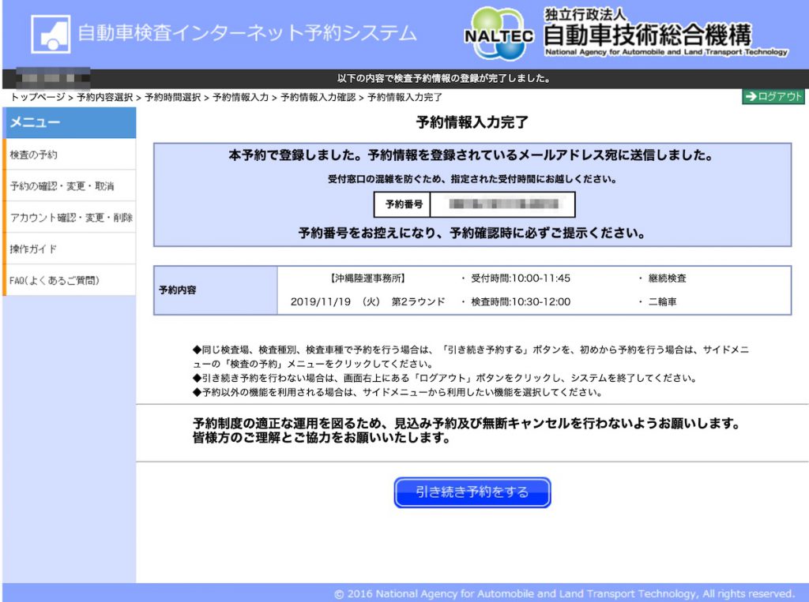Click the blurred reservation number field
The image size is (809, 602).
[503, 204]
